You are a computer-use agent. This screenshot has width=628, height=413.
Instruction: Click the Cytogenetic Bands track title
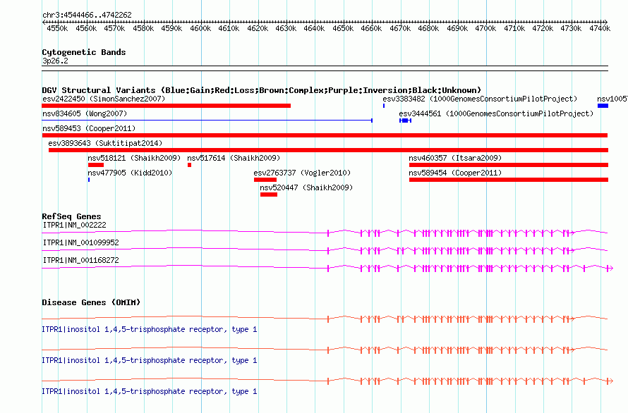click(84, 52)
